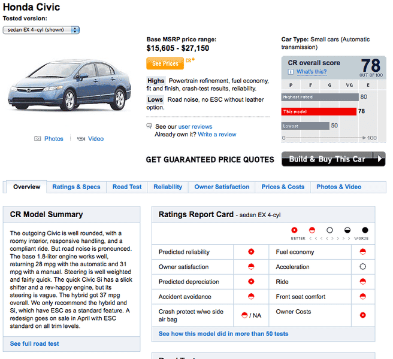Click the gray Lowest score bar

tap(306, 126)
